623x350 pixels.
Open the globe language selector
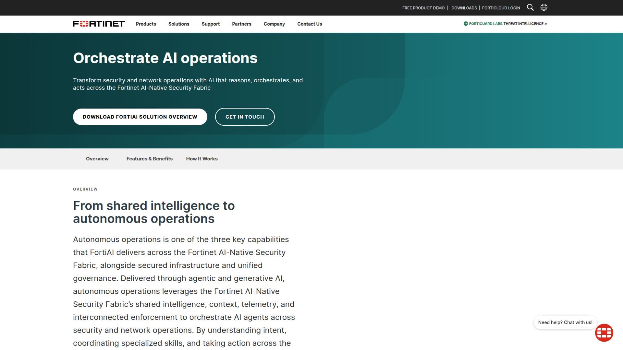click(544, 7)
